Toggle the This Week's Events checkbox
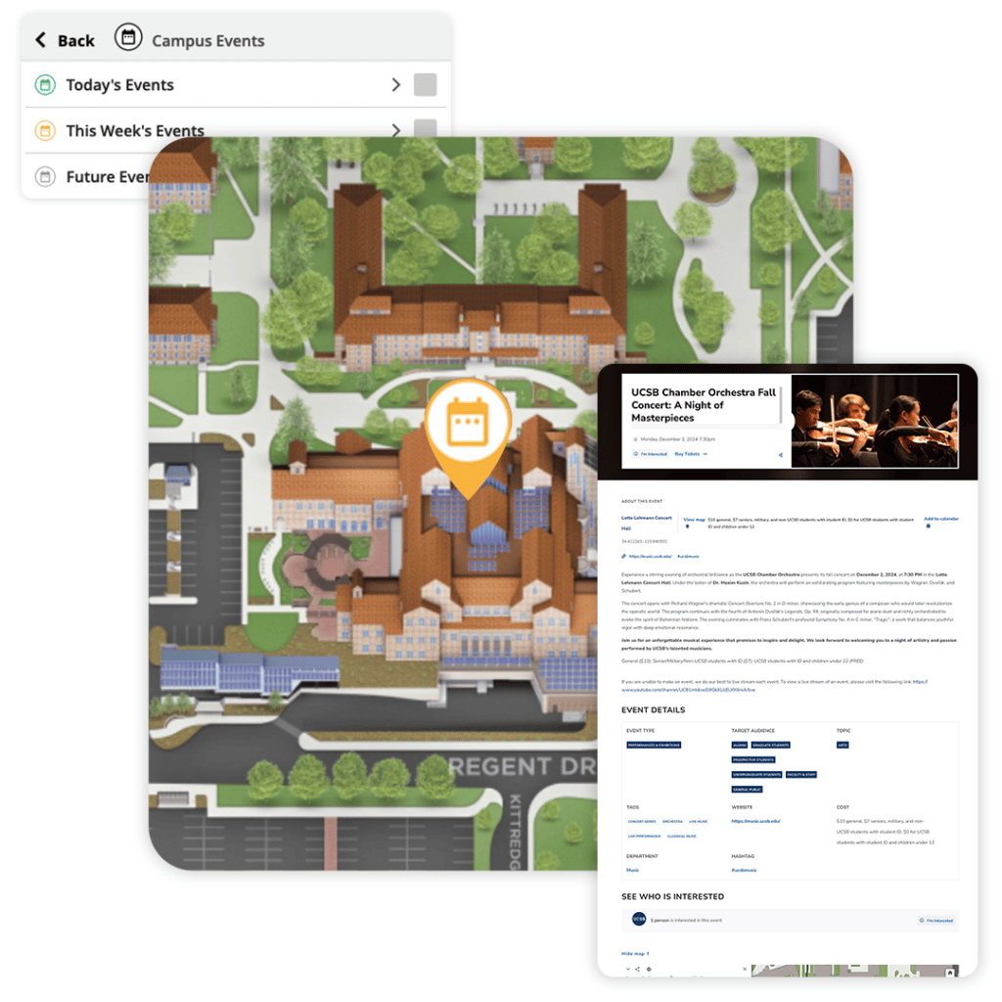The height and width of the screenshot is (1002, 1002). click(x=425, y=128)
